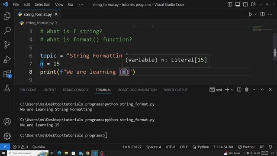277x156 pixels.
Task: Click Prettier status bar item
Action: click(x=246, y=147)
